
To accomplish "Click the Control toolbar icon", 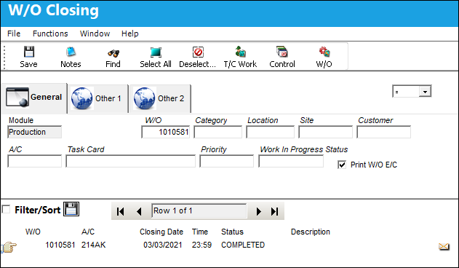I will (x=282, y=52).
